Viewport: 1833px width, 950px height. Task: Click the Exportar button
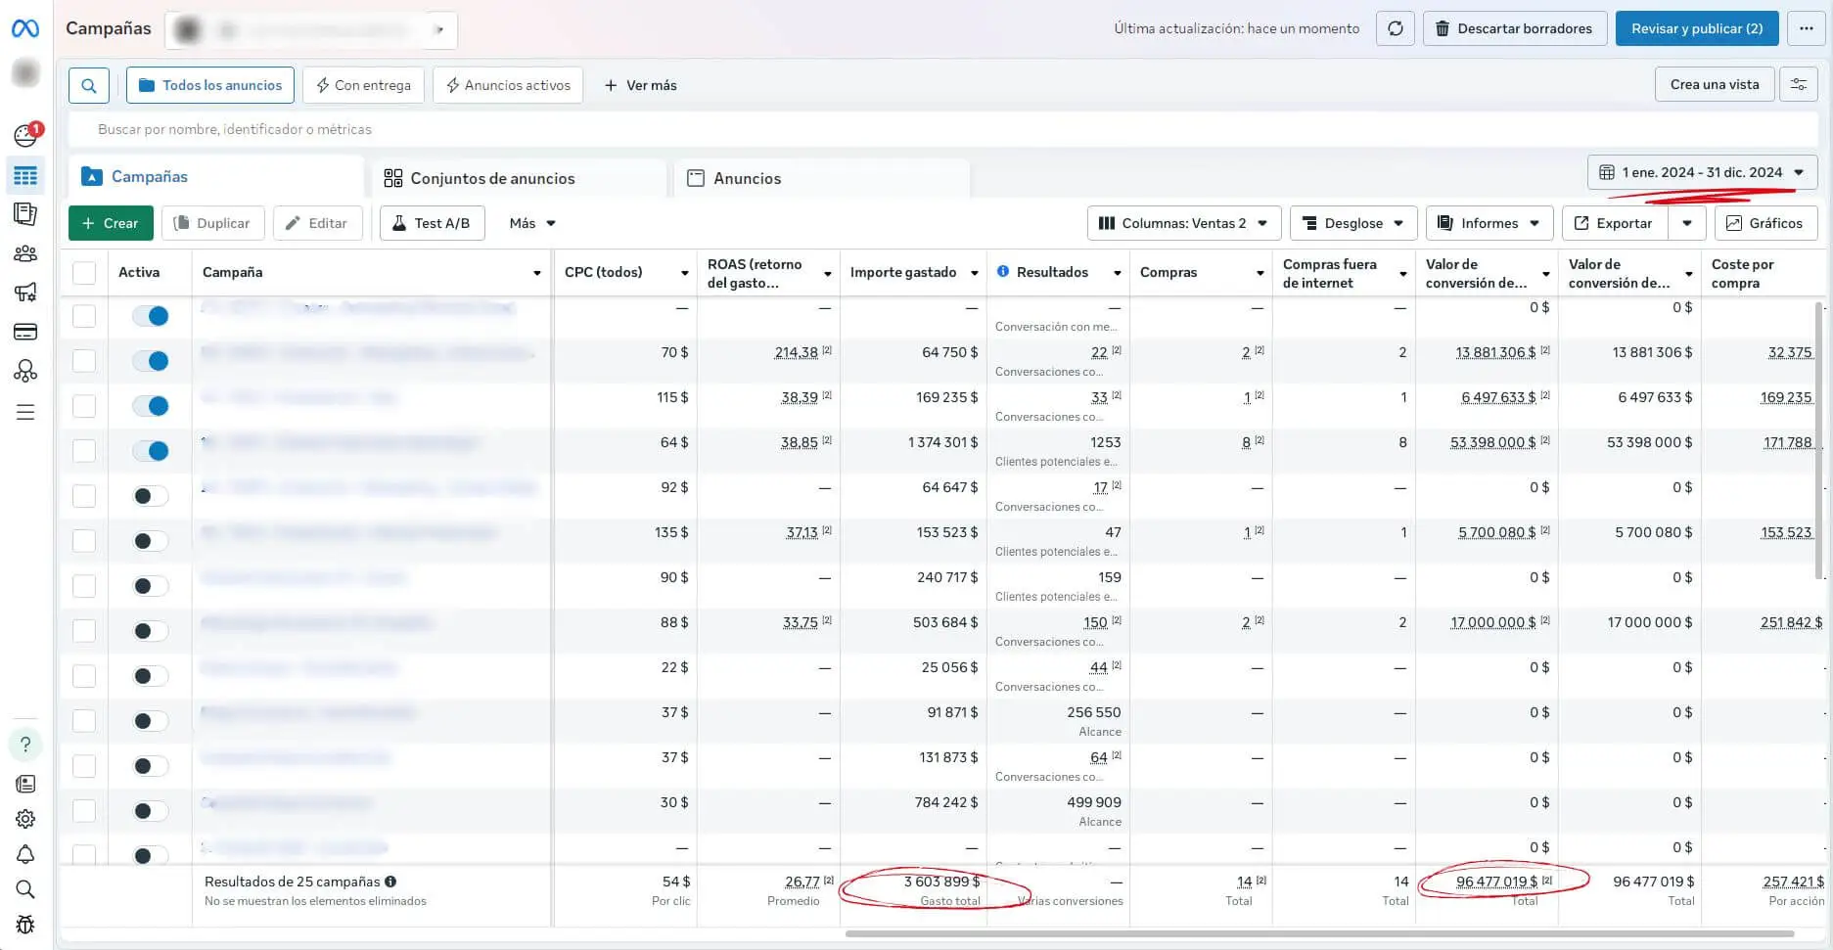[1615, 223]
